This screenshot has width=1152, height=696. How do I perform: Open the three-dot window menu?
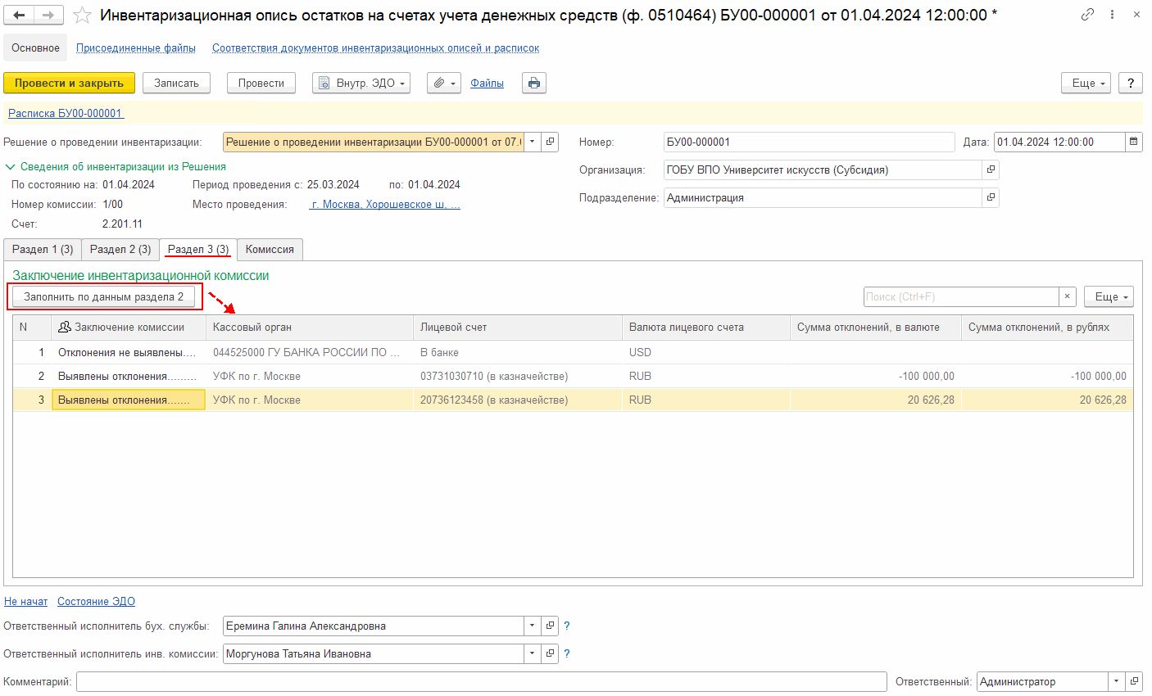pyautogui.click(x=1112, y=15)
